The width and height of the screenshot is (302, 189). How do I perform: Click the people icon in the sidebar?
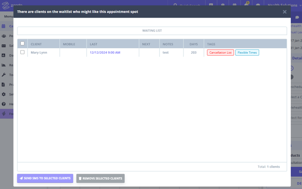4,36
